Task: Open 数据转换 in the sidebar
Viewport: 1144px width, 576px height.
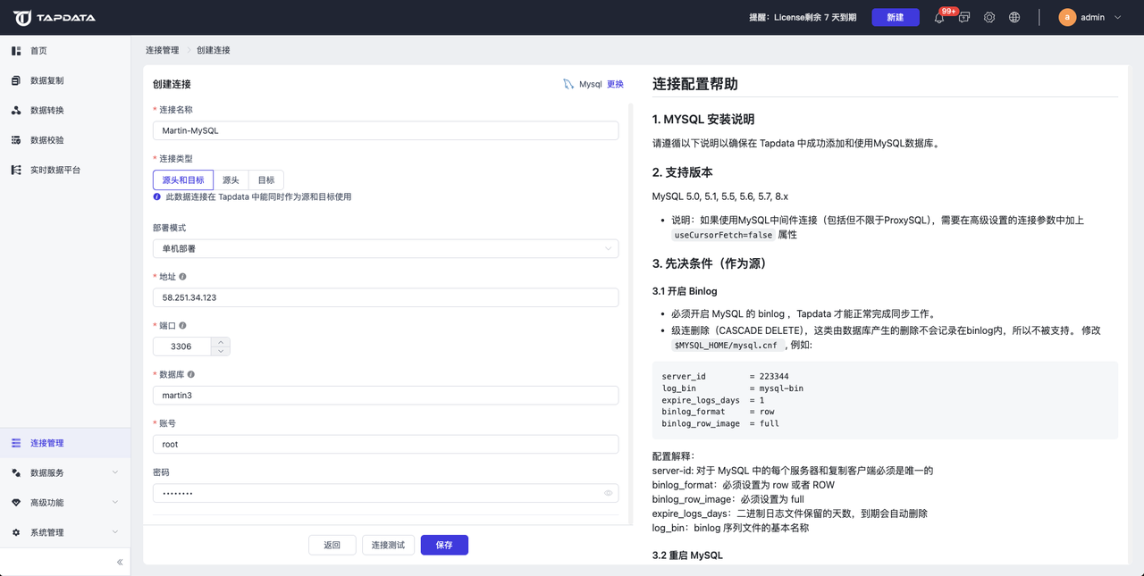Action: coord(65,111)
